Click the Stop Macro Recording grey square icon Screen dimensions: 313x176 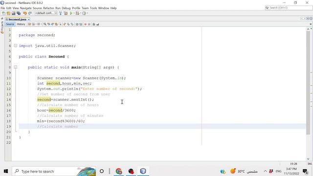coord(89,24)
